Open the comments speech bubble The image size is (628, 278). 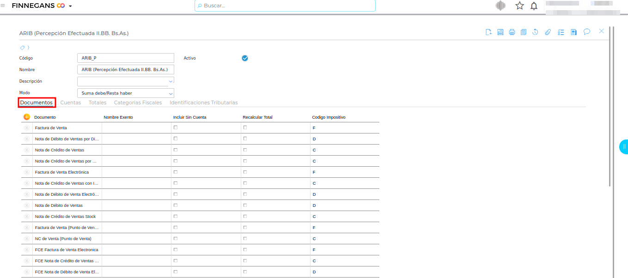click(586, 32)
